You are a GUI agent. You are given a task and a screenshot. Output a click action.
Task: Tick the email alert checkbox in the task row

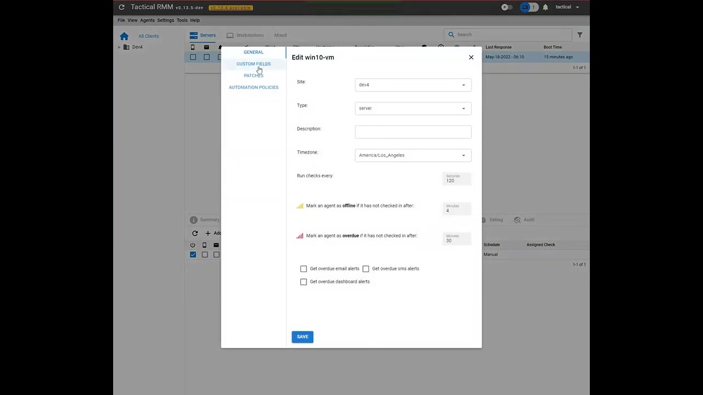216,255
